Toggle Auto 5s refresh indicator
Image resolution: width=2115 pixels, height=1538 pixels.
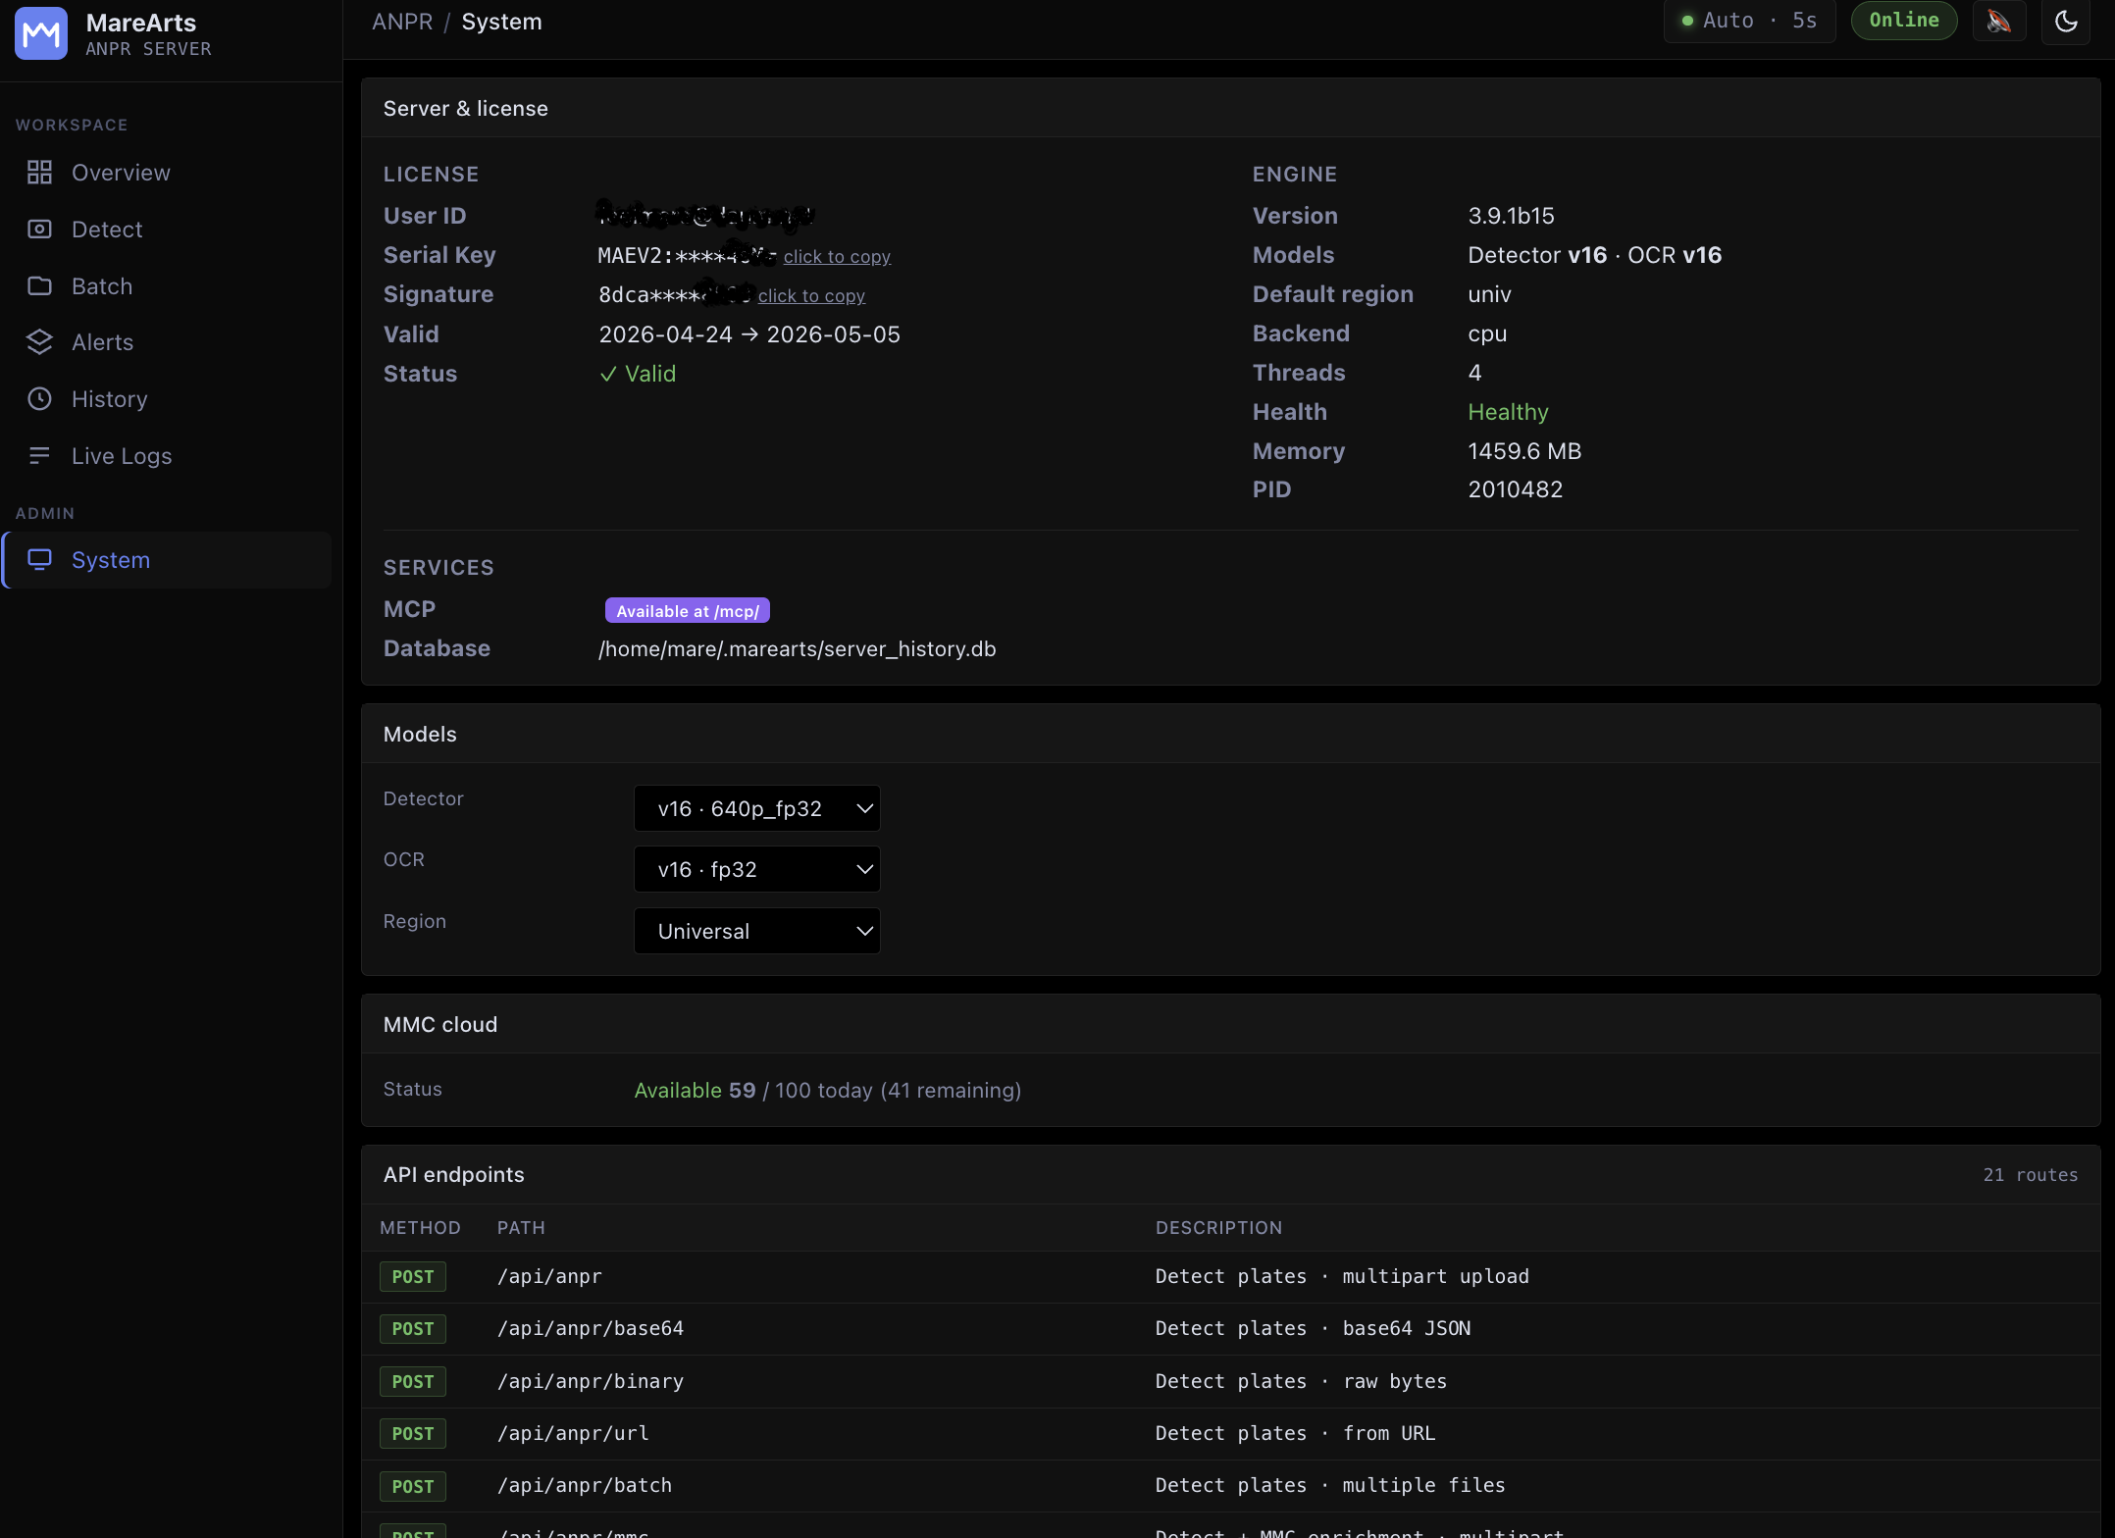[x=1749, y=22]
